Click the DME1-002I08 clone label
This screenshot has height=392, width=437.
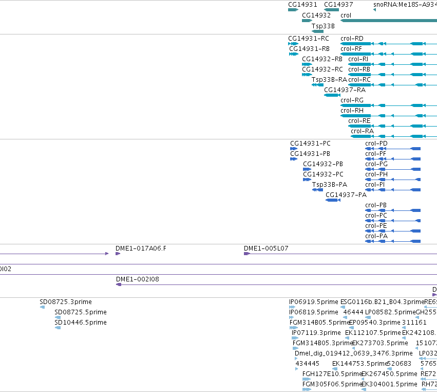[138, 279]
